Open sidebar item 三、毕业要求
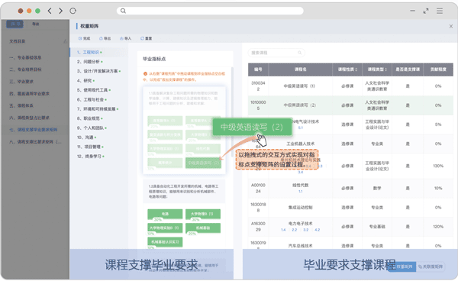This screenshot has height=281, width=458. tap(21, 82)
